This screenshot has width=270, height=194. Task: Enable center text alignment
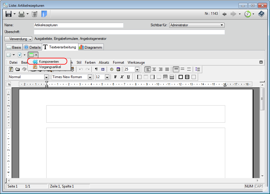click(154, 69)
